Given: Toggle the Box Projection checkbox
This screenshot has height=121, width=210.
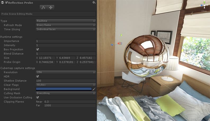Looking at the screenshot, I should (x=37, y=49).
